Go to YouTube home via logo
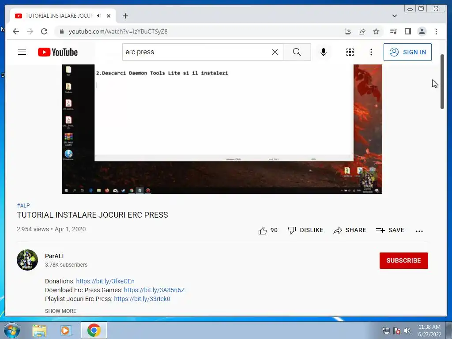The width and height of the screenshot is (452, 339). (58, 52)
